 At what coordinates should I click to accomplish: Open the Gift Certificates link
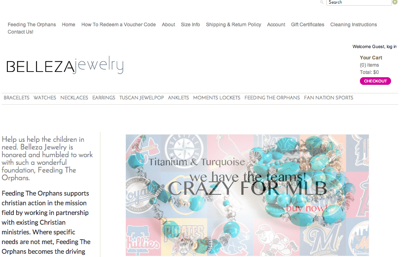[x=308, y=25]
